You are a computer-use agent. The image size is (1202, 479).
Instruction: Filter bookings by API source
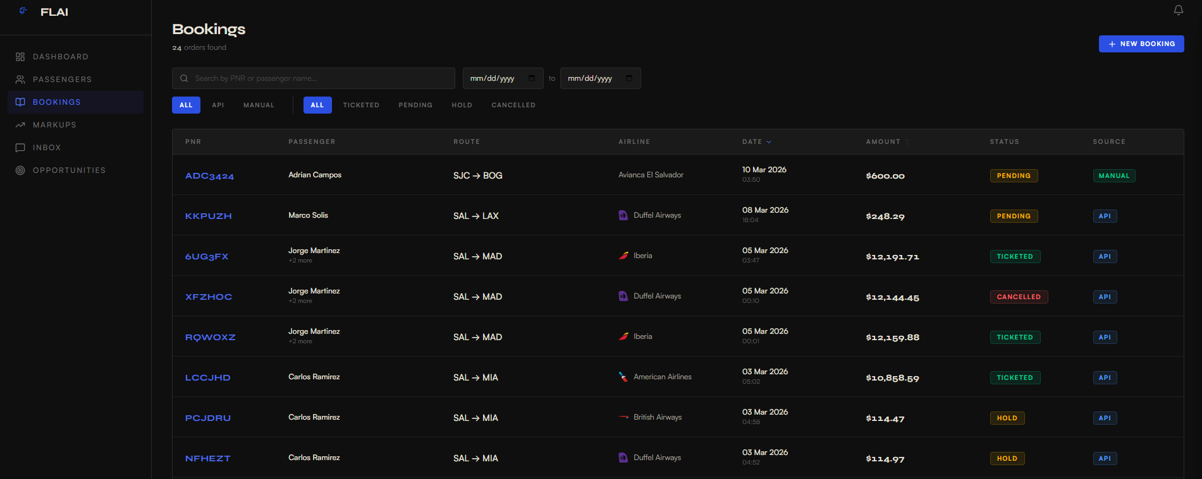[x=218, y=105]
